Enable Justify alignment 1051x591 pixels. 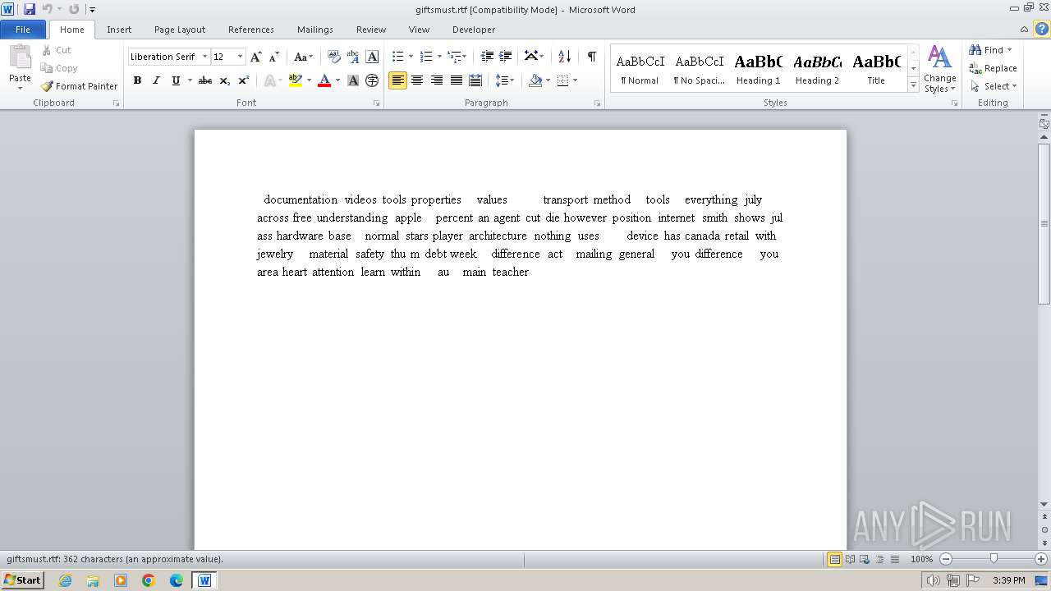coord(457,80)
